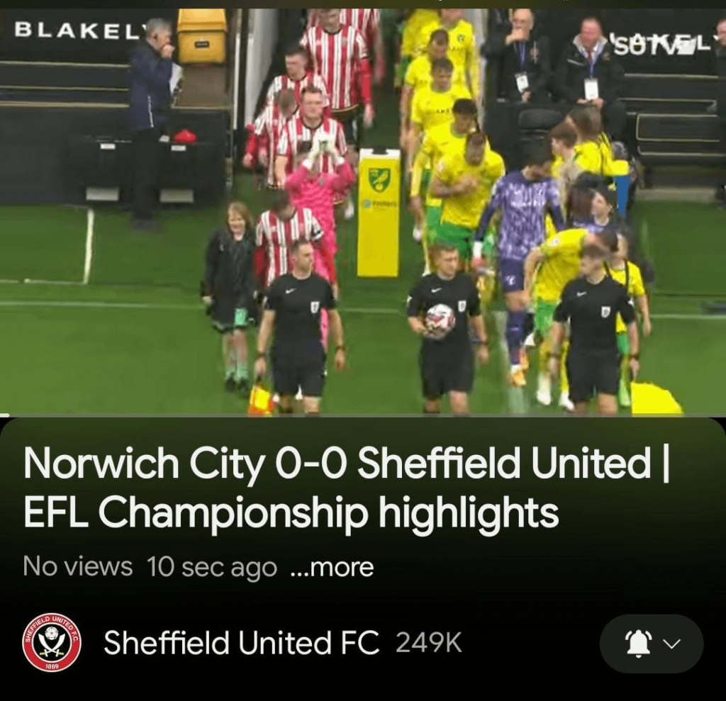The image size is (726, 701).
Task: Click the thin video progress bar
Action: click(363, 415)
